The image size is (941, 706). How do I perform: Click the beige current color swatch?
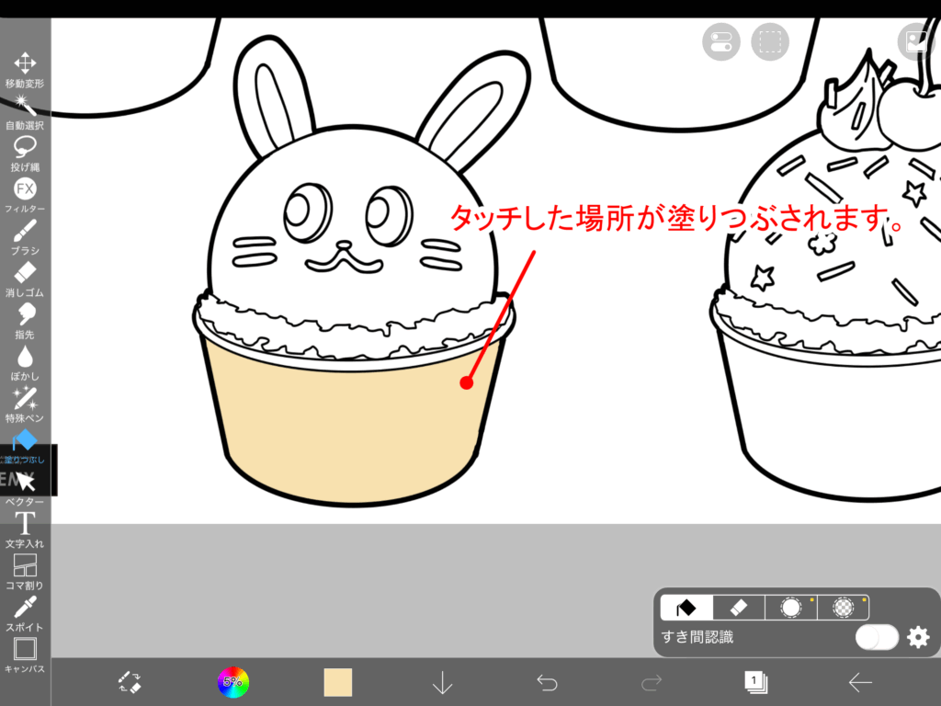tap(338, 682)
